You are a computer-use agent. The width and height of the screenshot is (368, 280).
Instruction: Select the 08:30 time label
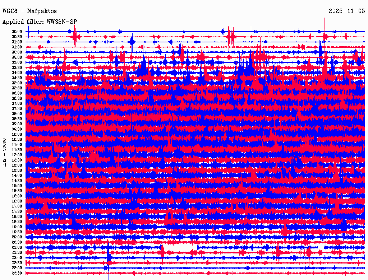[x=17, y=119]
